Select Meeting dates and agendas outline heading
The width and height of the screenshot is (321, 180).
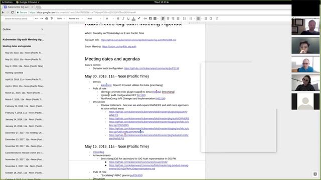pos(17,46)
